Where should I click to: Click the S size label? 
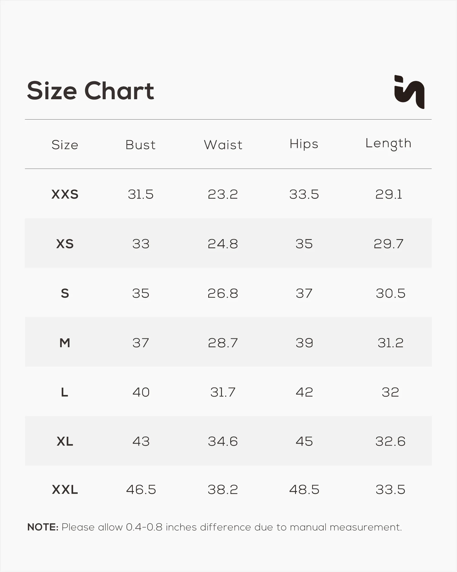point(65,293)
